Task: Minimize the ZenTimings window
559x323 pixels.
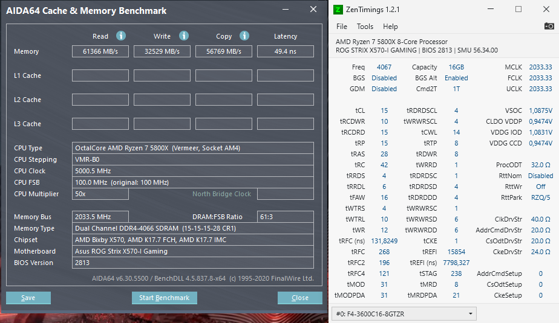Action: click(491, 9)
